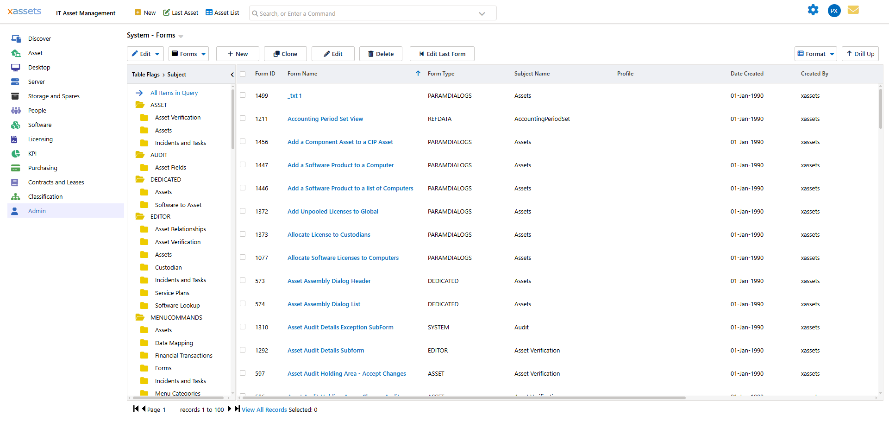Tick the select-all checkbox in the header
Viewport: 889px width, 422px height.
(243, 74)
